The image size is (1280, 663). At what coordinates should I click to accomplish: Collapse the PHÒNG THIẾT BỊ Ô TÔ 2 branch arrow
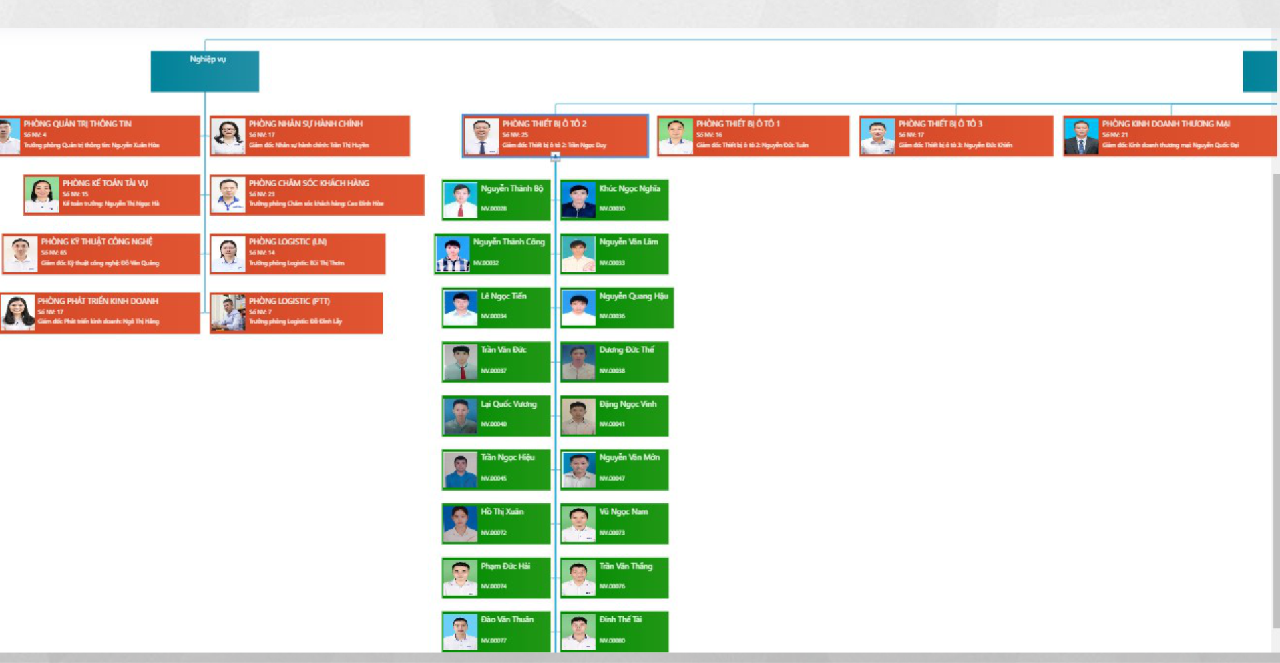click(x=555, y=156)
